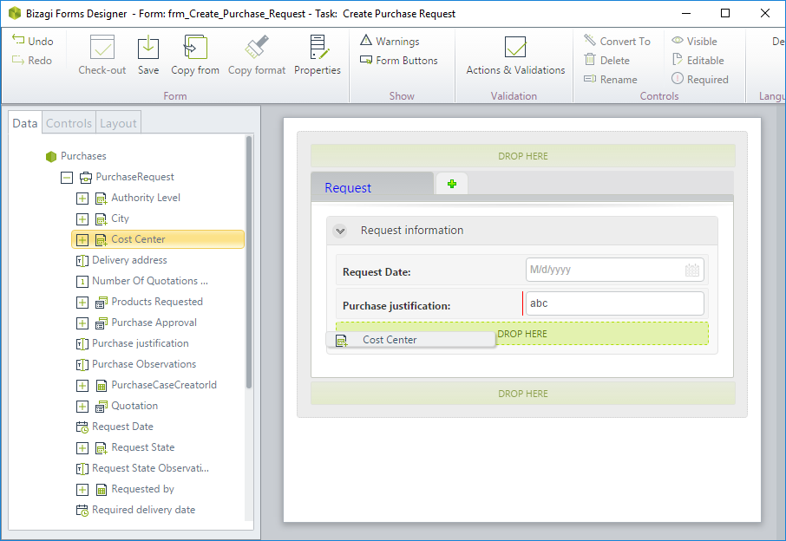Click the Purchase Approval collection icon
Image resolution: width=786 pixels, height=541 pixels.
102,323
